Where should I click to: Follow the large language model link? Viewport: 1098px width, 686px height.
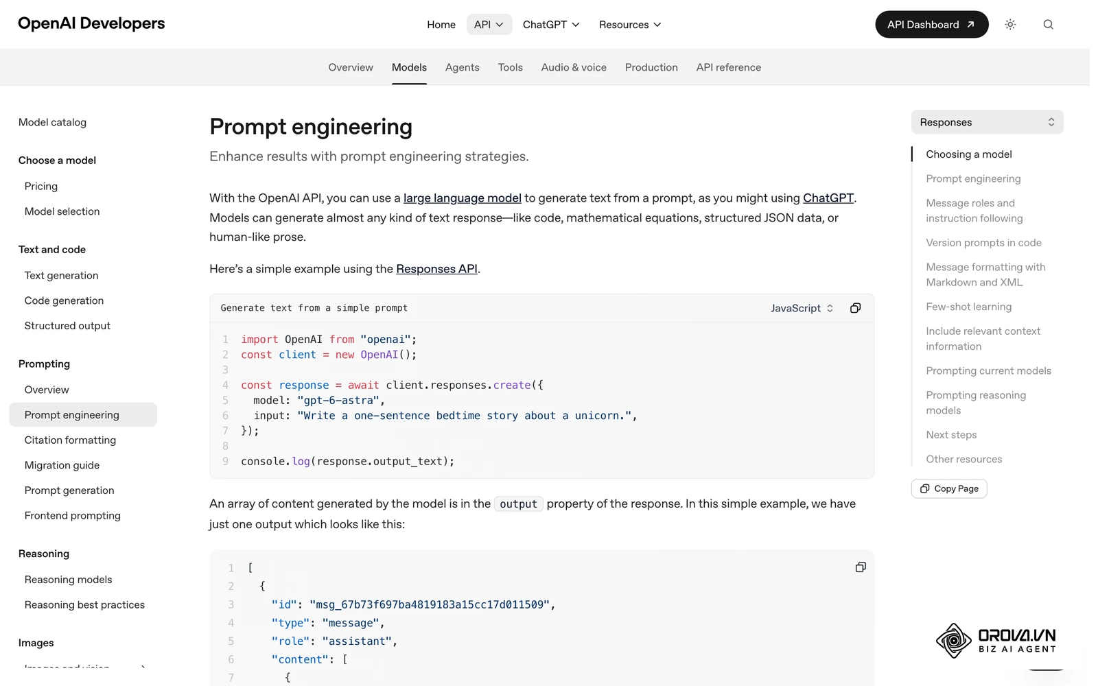463,198
